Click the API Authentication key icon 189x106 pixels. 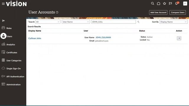pyautogui.click(x=3, y=76)
